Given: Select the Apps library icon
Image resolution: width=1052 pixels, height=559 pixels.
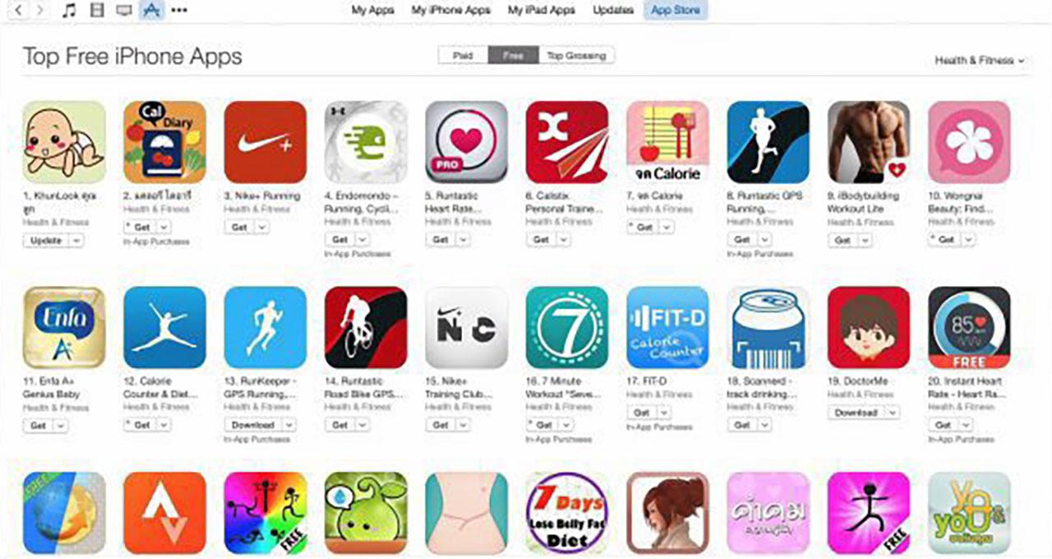Looking at the screenshot, I should click(151, 10).
